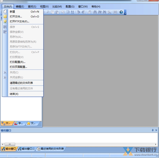The height and width of the screenshot is (158, 159).
Task: Open the 配置(G) menu
Action: tap(70, 7)
